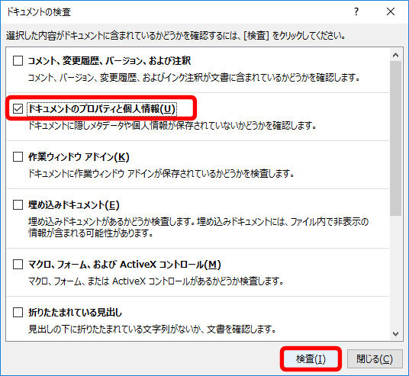Click the 埋め込みドキュメント(E) label text
The image size is (409, 376).
74,205
